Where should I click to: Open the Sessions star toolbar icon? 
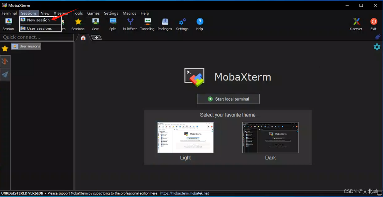(x=78, y=25)
